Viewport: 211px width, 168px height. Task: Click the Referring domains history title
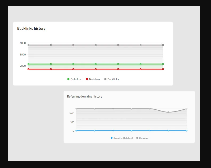pyautogui.click(x=85, y=96)
